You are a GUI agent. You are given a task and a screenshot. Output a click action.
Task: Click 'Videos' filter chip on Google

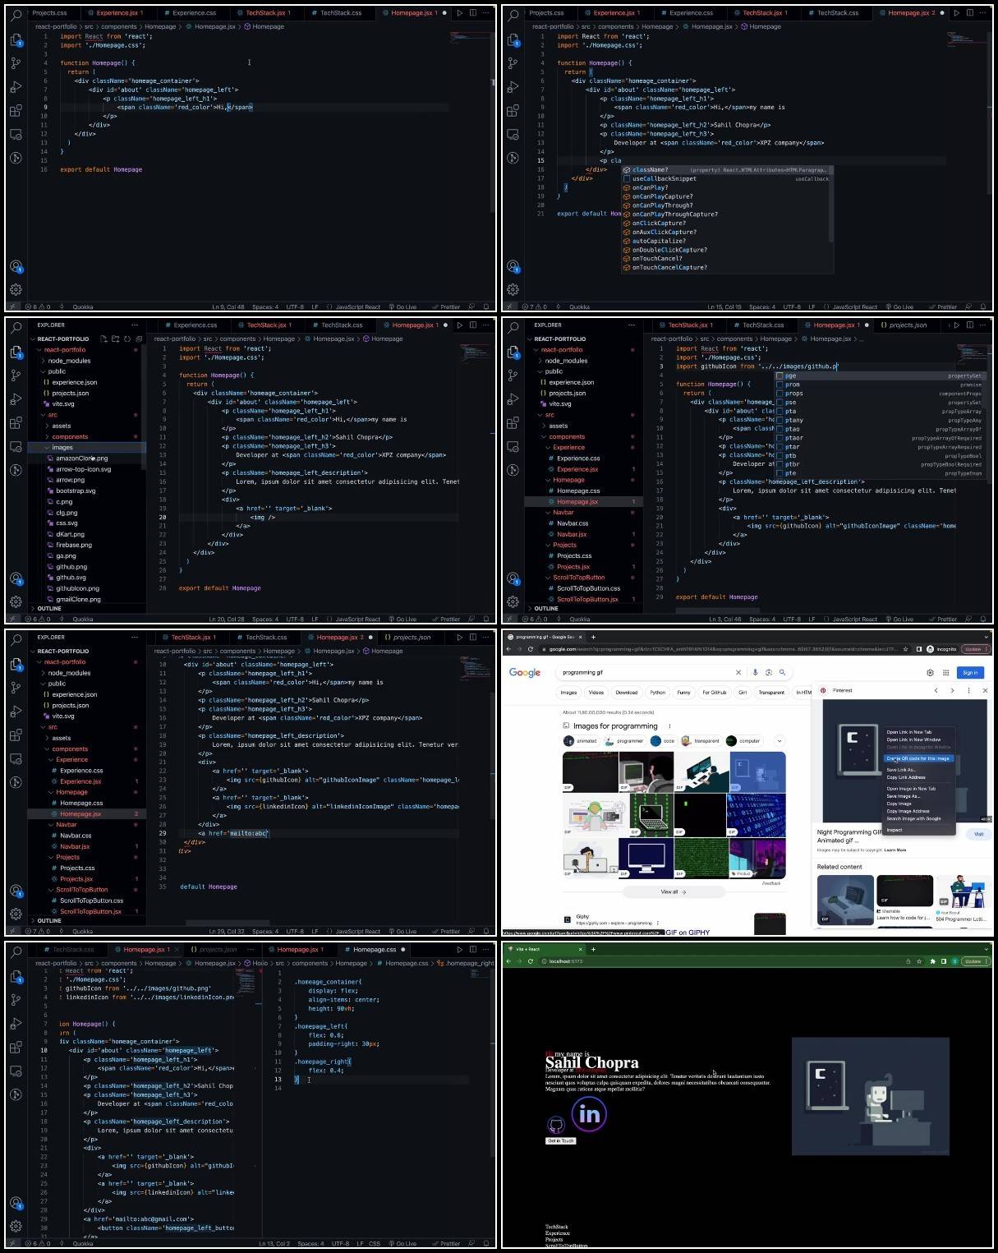(x=596, y=693)
